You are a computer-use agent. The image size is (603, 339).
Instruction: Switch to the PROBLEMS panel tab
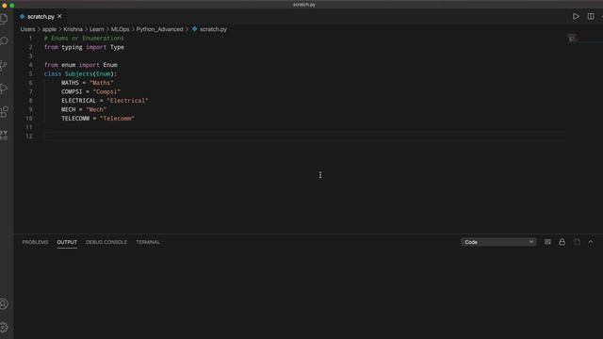[x=36, y=242]
